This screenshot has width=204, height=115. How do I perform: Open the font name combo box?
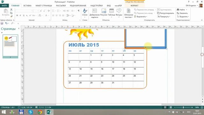pyautogui.click(x=24, y=11)
